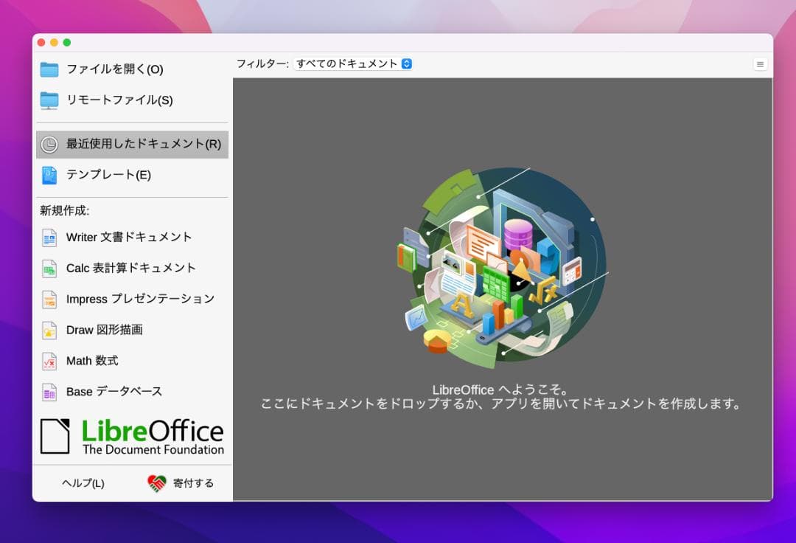Select the recent documents clock icon
Image resolution: width=796 pixels, height=543 pixels.
coord(49,145)
